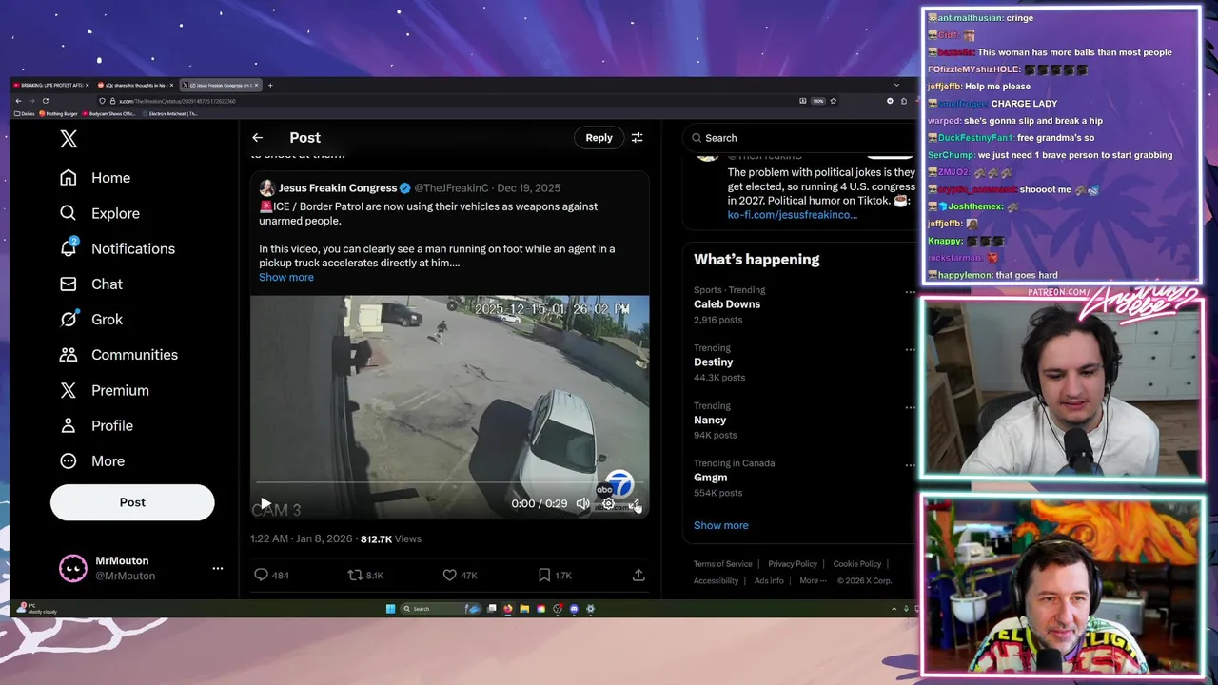This screenshot has width=1218, height=685.
Task: Open Home from the left sidebar
Action: [x=95, y=178]
